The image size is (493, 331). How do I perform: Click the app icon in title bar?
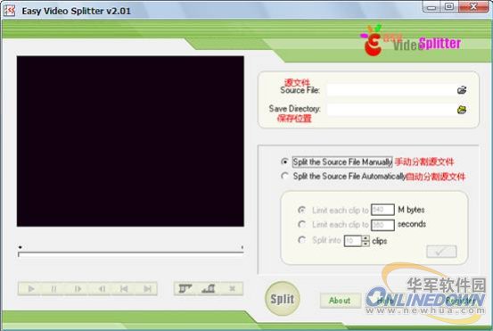point(10,11)
